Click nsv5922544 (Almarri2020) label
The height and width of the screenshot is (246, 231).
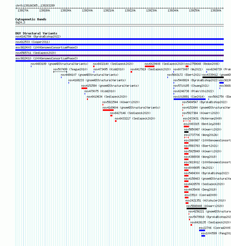tap(121, 102)
